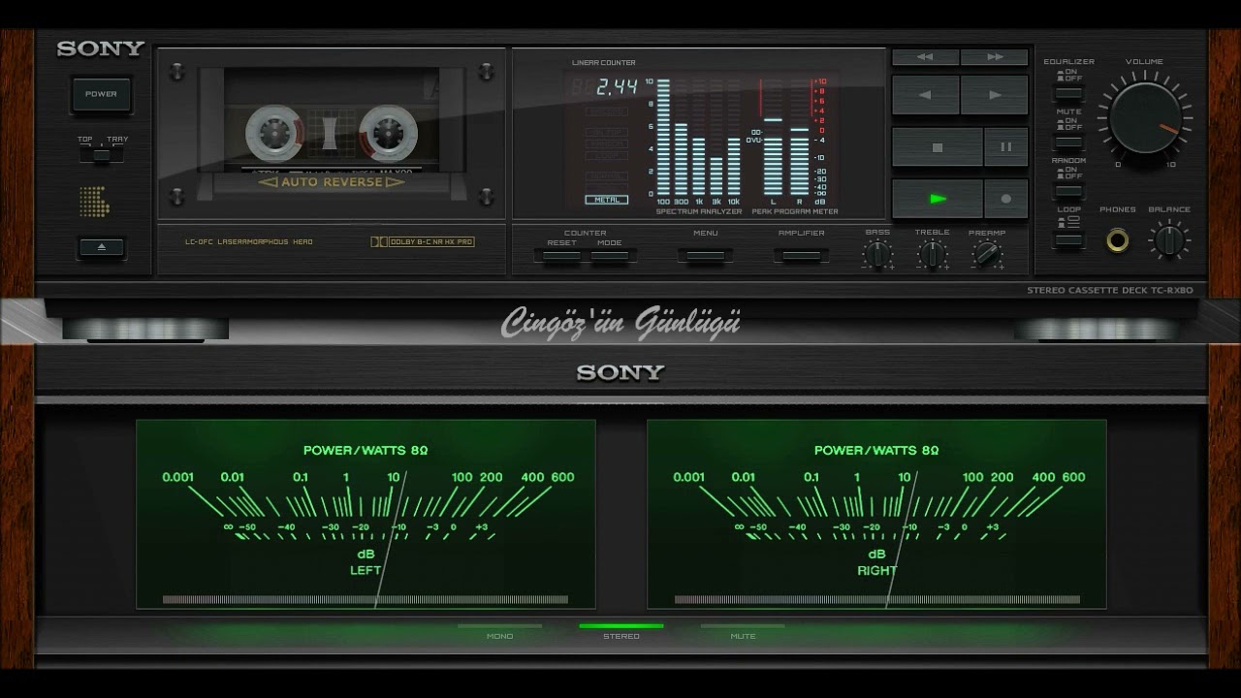
Task: Click the Spectrum Analyzer bars display
Action: [x=698, y=138]
